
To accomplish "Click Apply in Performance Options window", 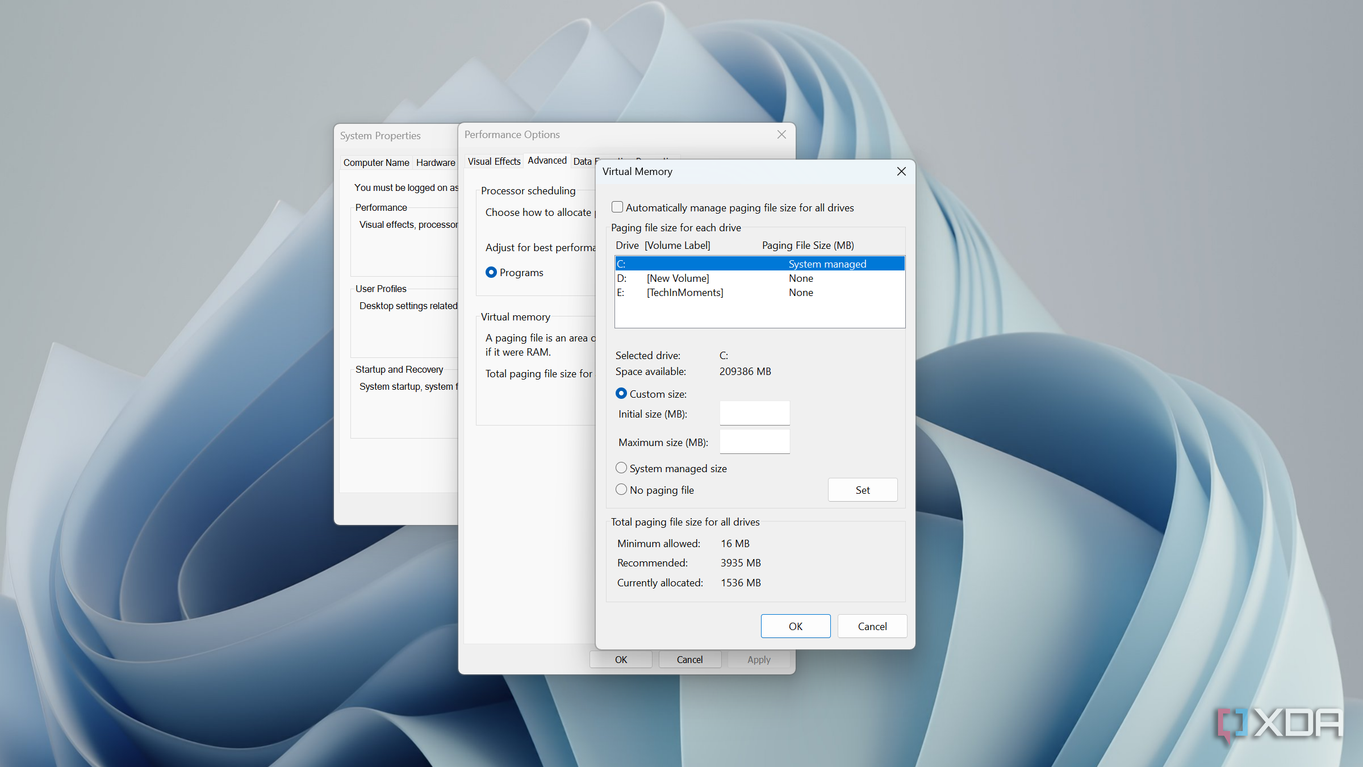I will [x=759, y=660].
